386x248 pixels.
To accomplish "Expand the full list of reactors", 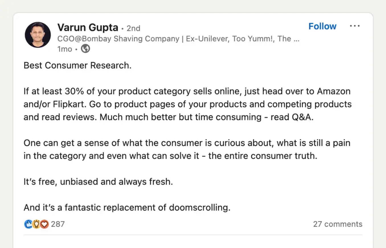I will click(58, 224).
